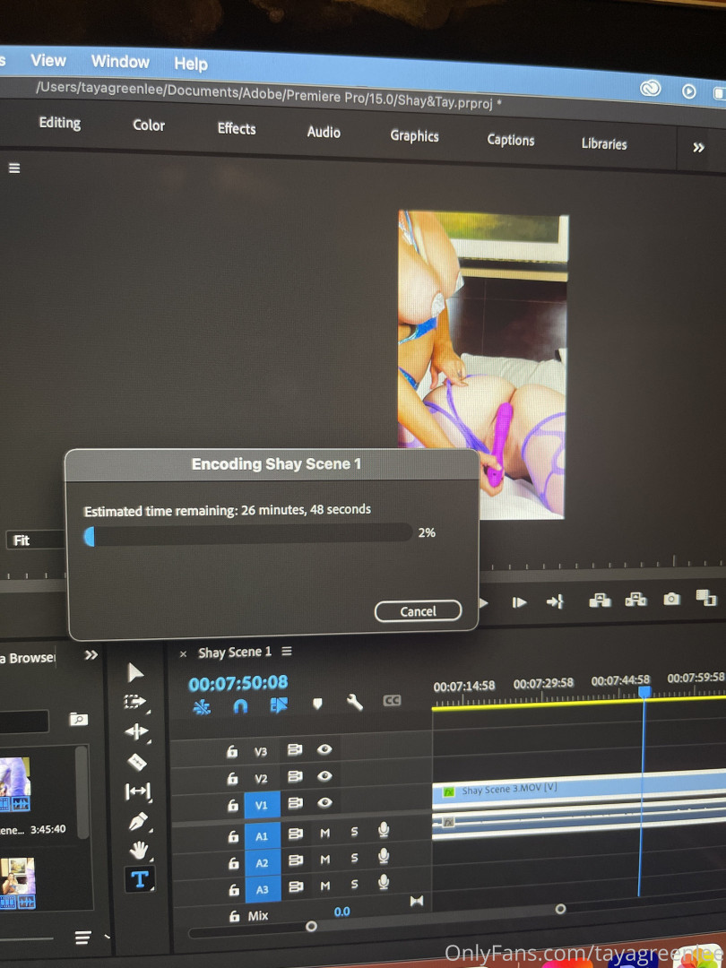Expand the workspace overflow chevrons beside Libraries
726x968 pixels.
point(698,148)
